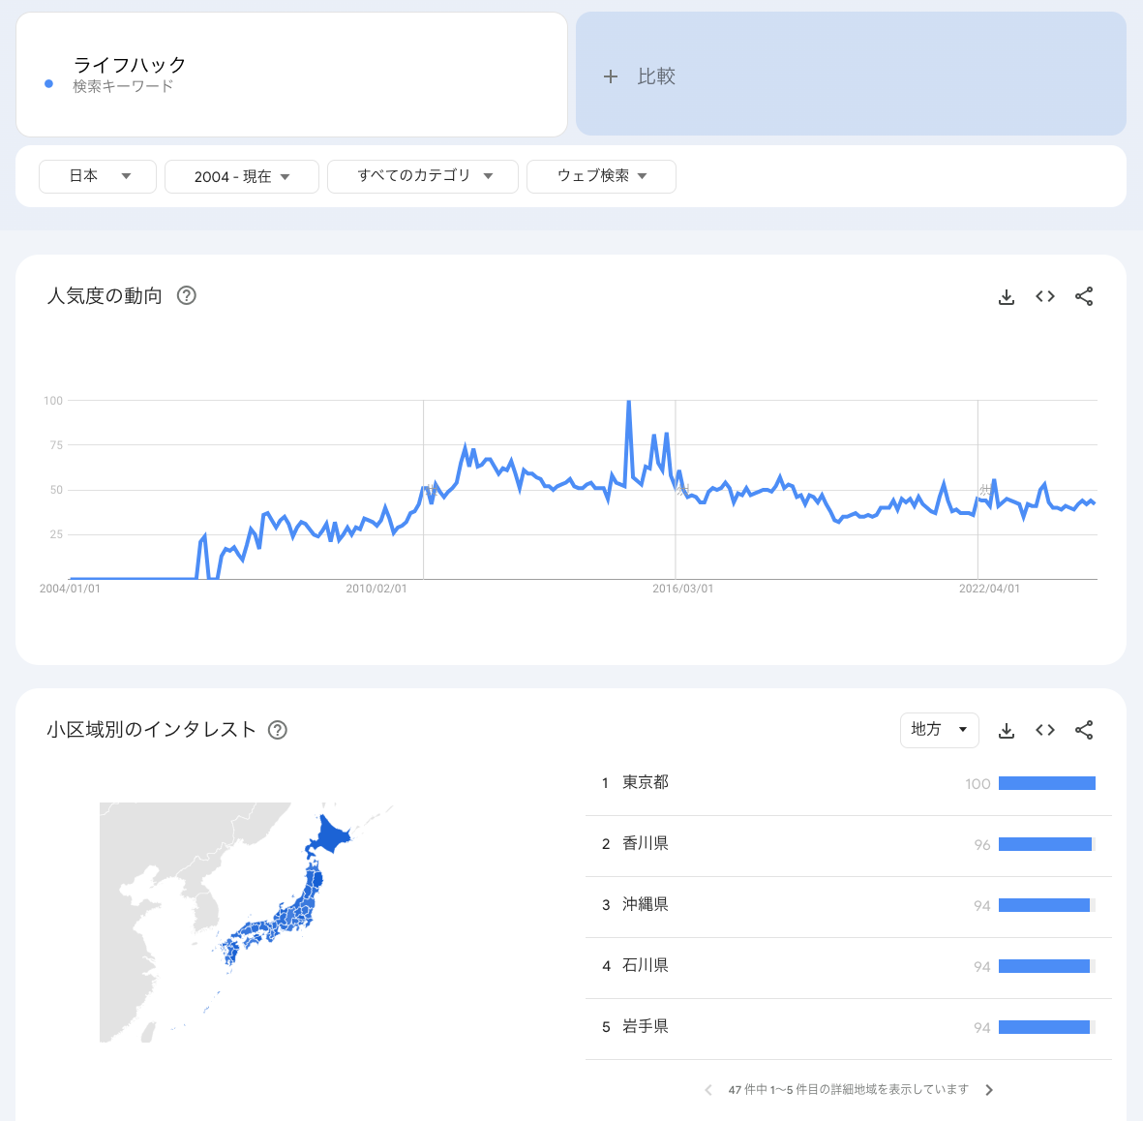Open the 2004 - 現在 date range dropdown
1143x1121 pixels.
click(242, 176)
